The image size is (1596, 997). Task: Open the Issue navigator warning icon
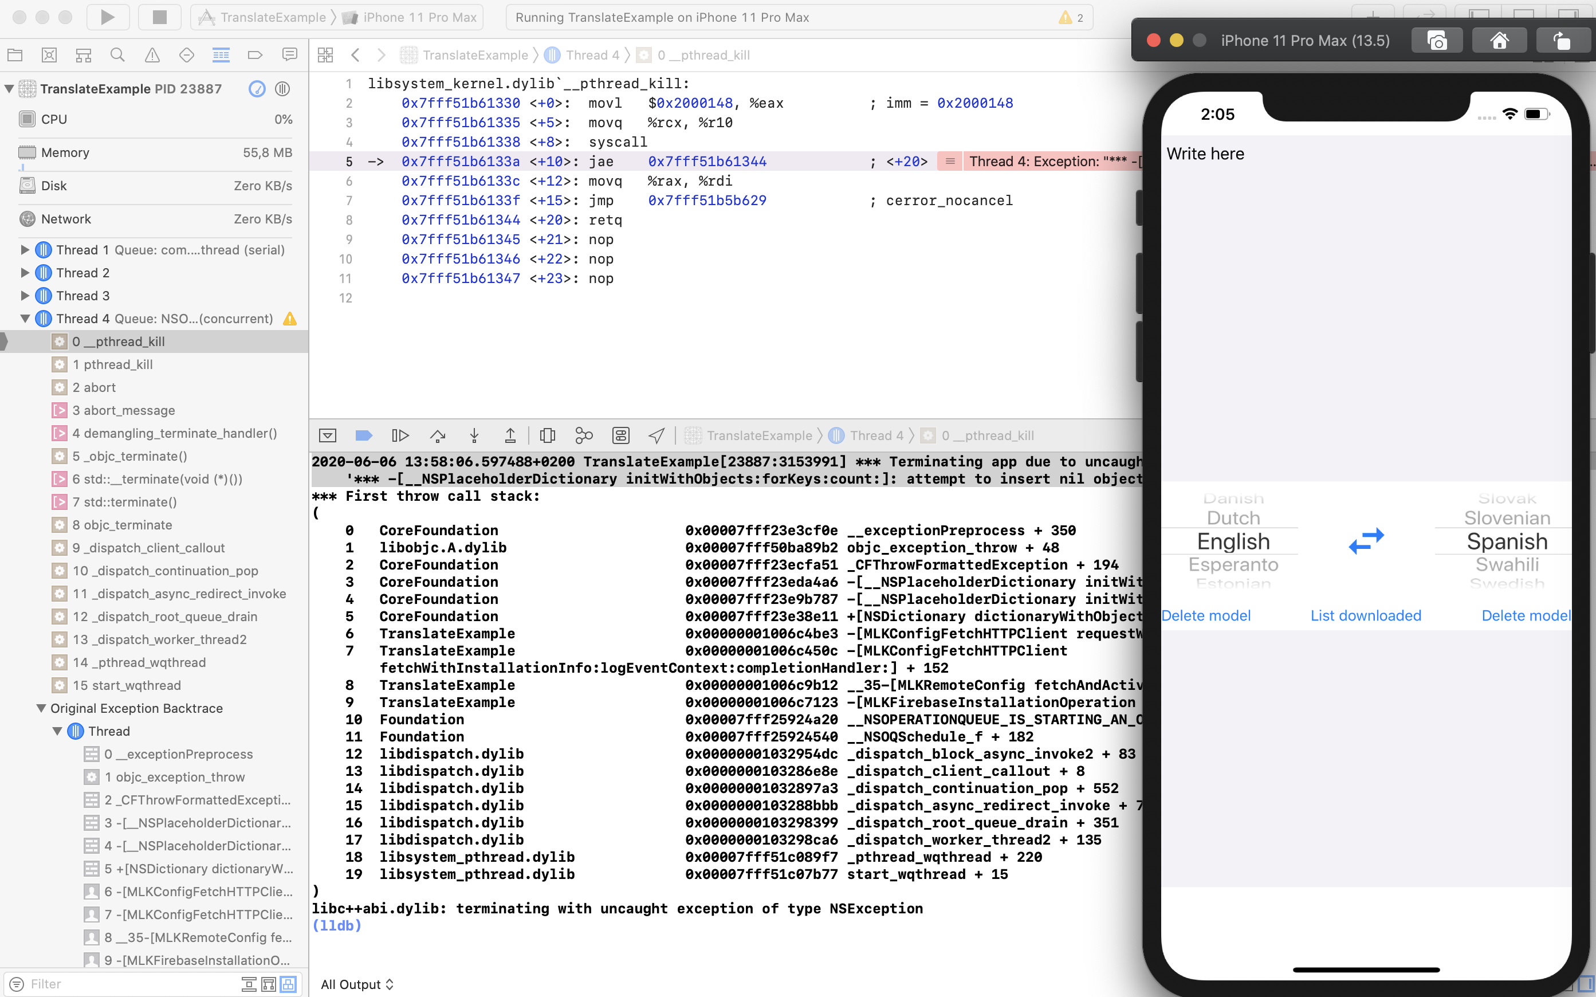(x=152, y=55)
